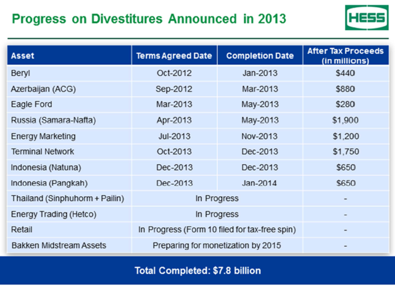Viewport: 395px width, 290px height.
Task: Click the 'In Progress' status for Energy Trading
Action: click(217, 214)
